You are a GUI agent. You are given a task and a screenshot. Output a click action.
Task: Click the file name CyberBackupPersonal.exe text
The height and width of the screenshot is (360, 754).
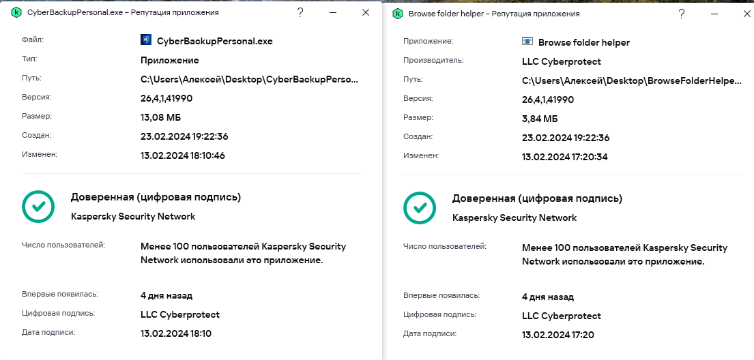(215, 41)
